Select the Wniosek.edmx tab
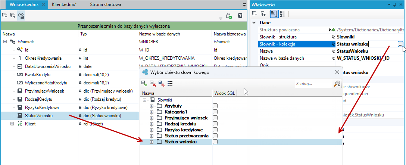Viewport: 406px width, 165px height. [24, 4]
